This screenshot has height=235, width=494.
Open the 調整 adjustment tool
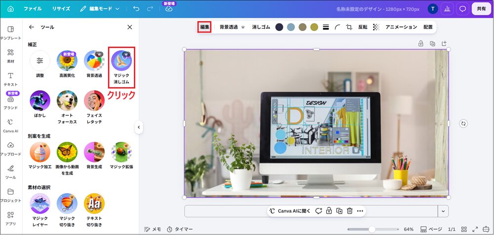coord(40,65)
